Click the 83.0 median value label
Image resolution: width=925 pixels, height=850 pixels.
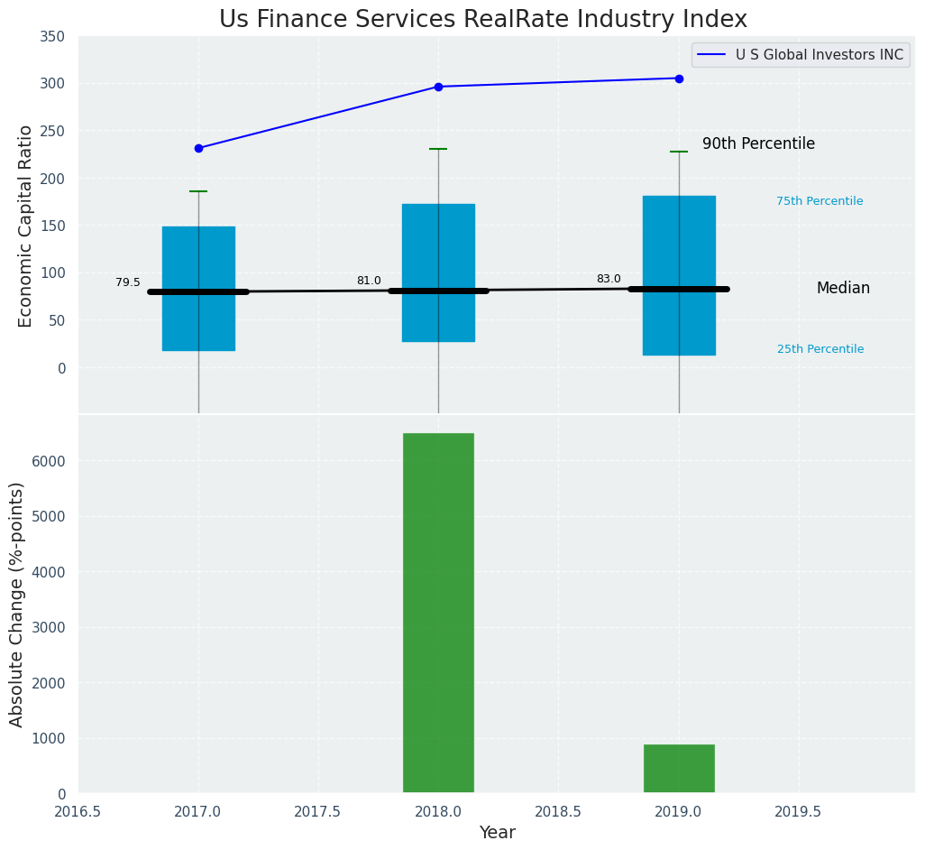pos(609,279)
